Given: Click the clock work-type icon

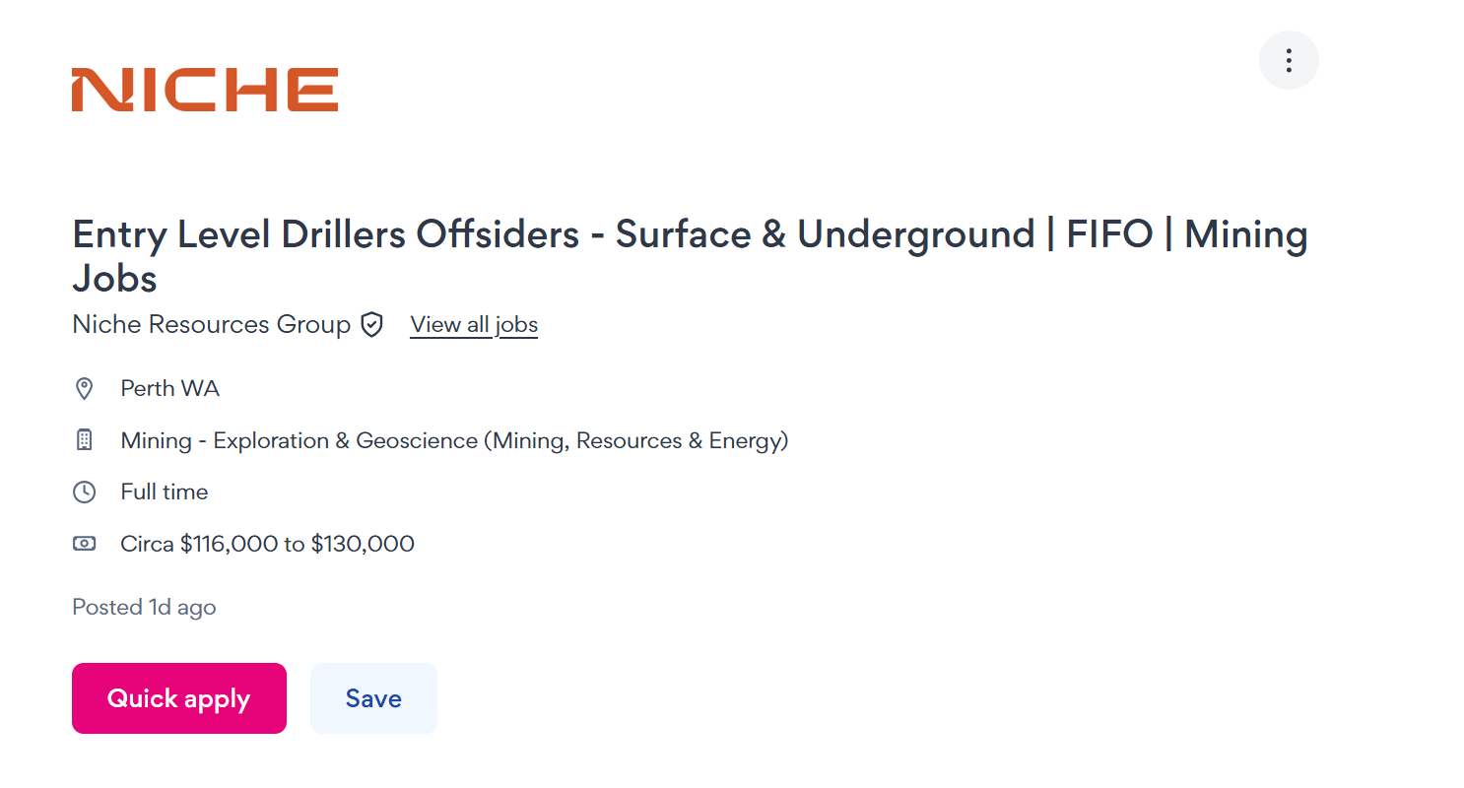Looking at the screenshot, I should (85, 492).
